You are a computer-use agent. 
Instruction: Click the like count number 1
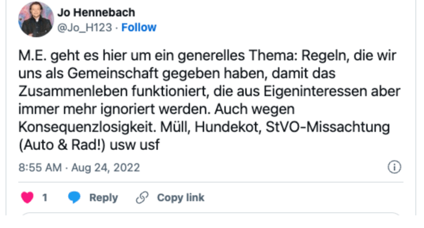click(44, 198)
